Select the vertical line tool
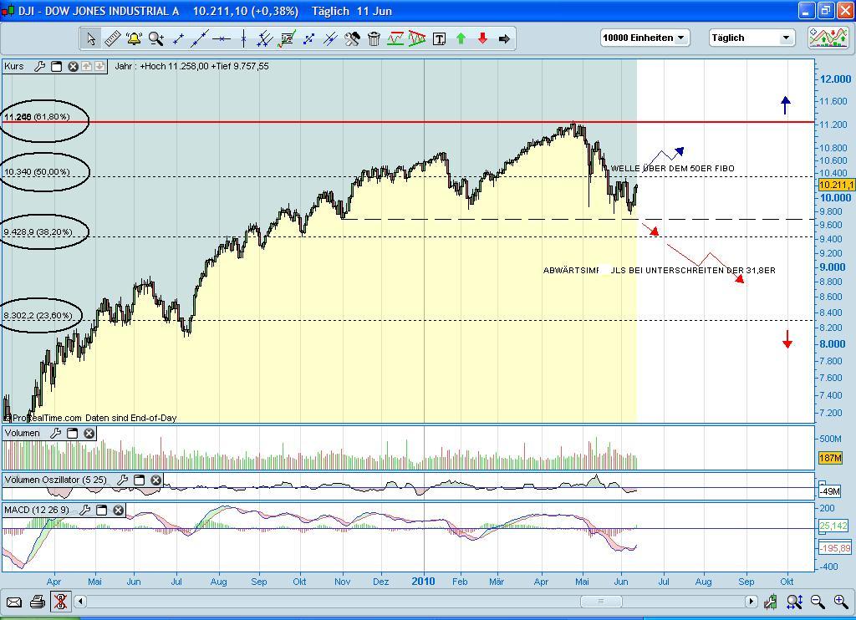856x620 pixels. click(x=243, y=38)
